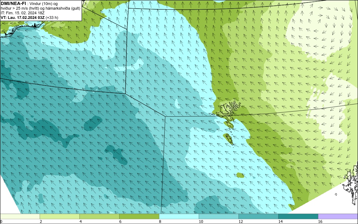Click the 0–2 m/s legend color swatch
Screen dimensions: 358x224
pyautogui.click(x=20, y=216)
